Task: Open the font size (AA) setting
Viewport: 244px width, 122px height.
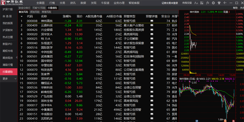Action: (x=196, y=3)
